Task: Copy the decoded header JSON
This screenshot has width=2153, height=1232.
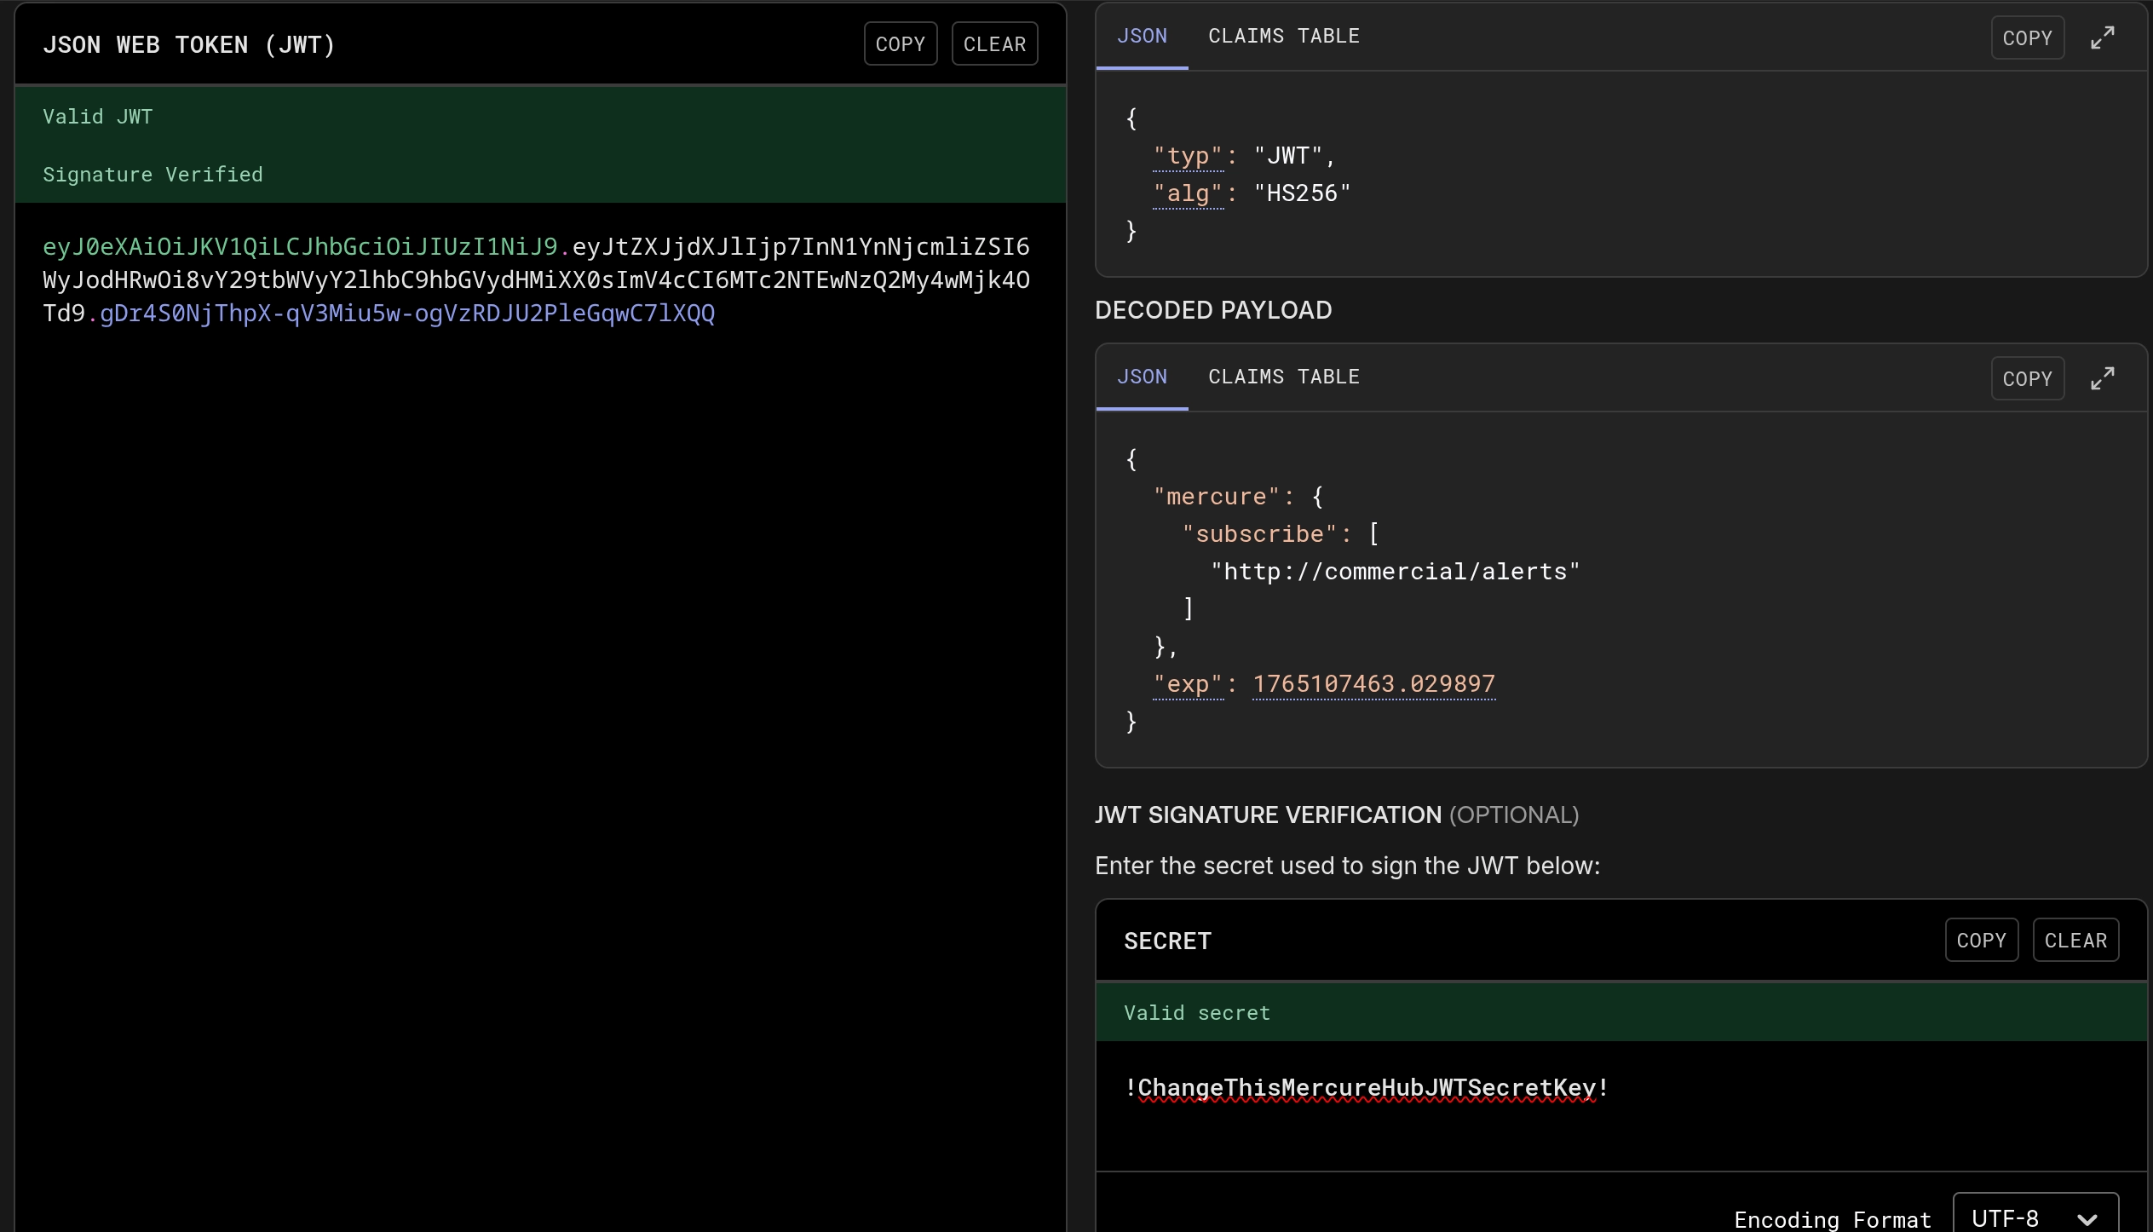Action: (2026, 38)
